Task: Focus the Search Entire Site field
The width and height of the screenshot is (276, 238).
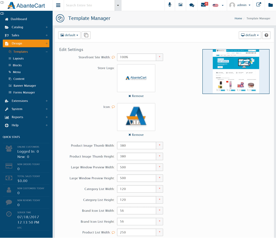Action: coord(89,5)
